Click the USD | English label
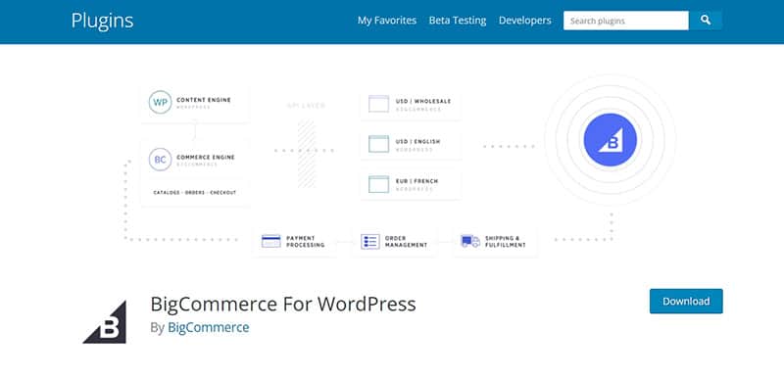The height and width of the screenshot is (379, 784). pyautogui.click(x=418, y=142)
